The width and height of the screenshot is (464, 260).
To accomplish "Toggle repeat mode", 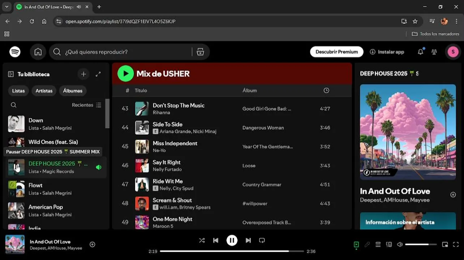I will pyautogui.click(x=262, y=240).
